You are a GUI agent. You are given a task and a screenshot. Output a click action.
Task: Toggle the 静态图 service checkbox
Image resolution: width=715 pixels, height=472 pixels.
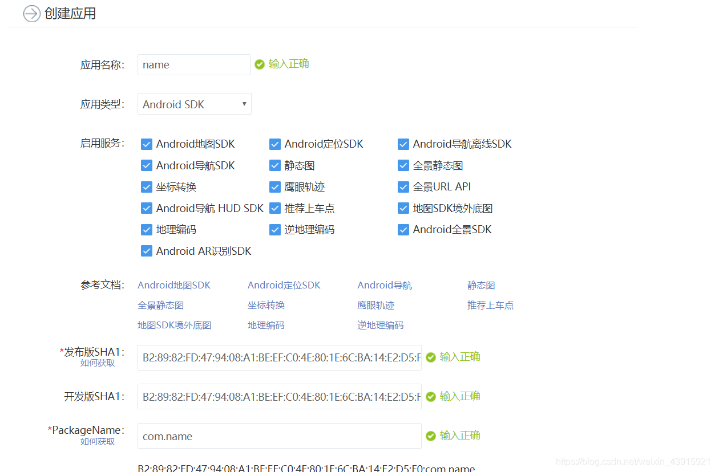coord(275,165)
